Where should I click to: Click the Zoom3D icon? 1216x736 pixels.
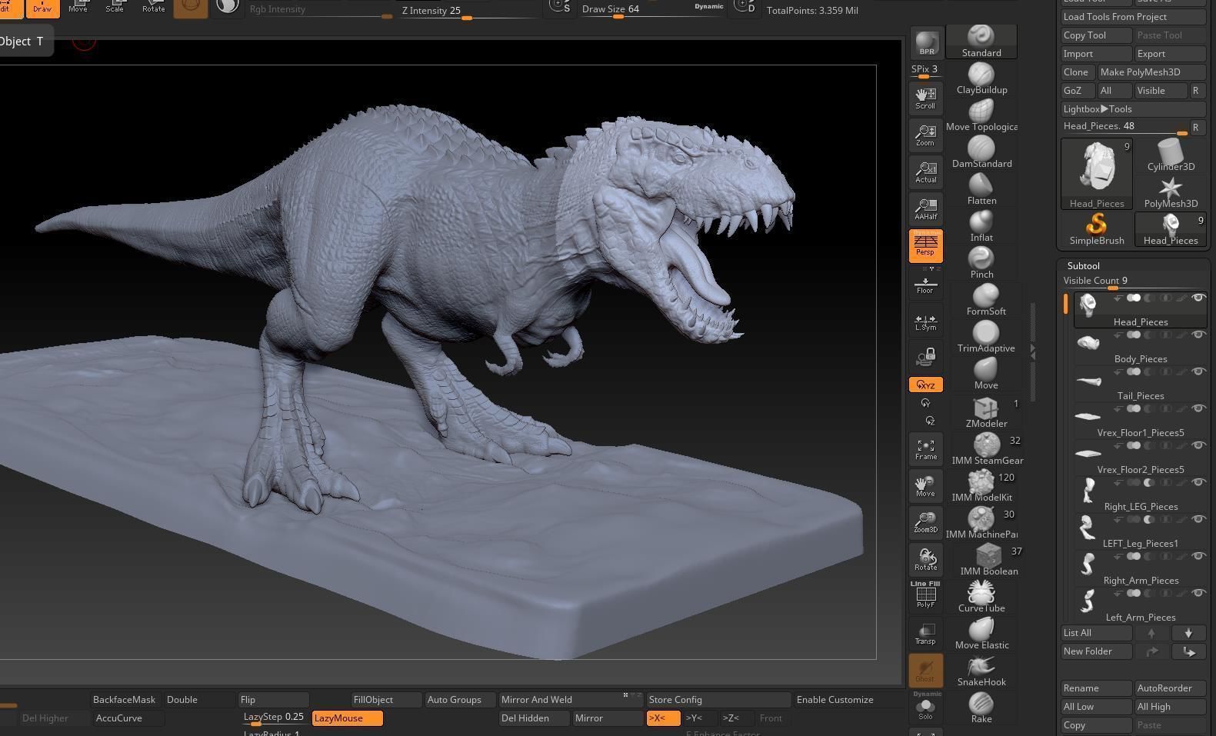pyautogui.click(x=925, y=523)
